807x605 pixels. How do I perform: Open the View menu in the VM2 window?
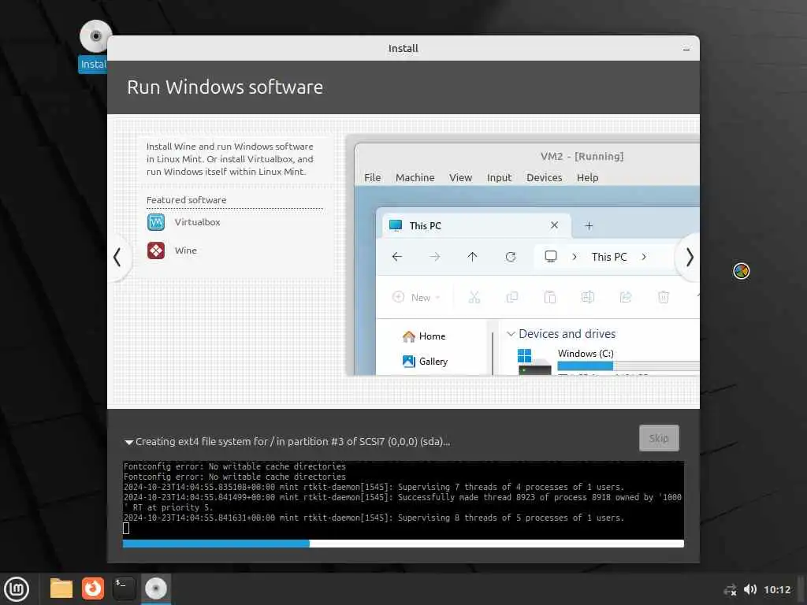460,177
